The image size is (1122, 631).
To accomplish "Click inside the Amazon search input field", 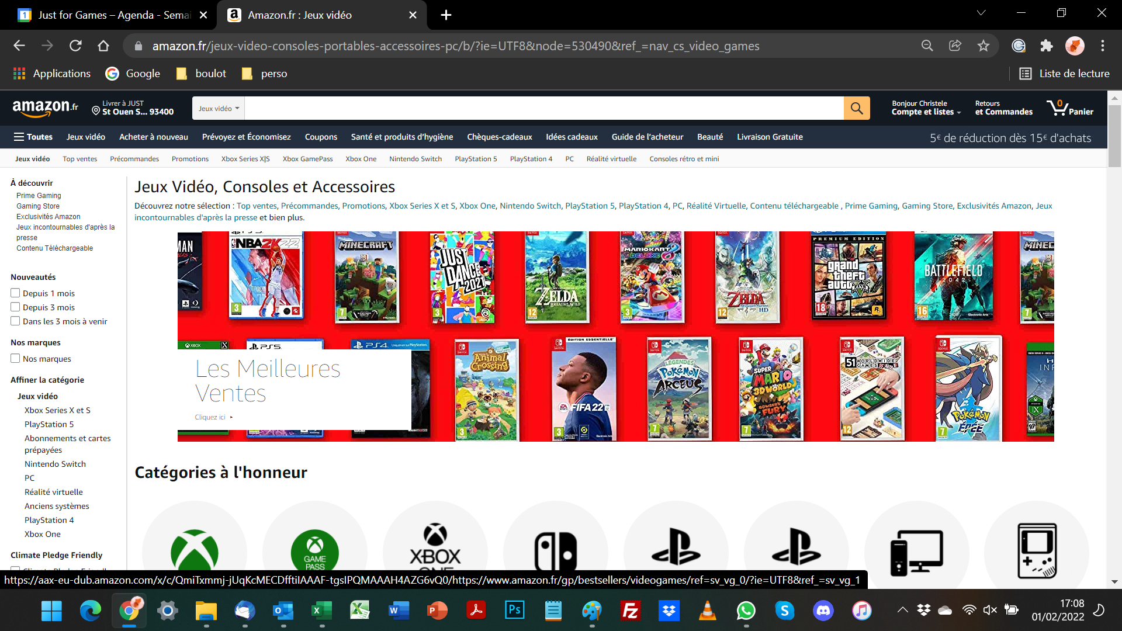I will click(543, 109).
